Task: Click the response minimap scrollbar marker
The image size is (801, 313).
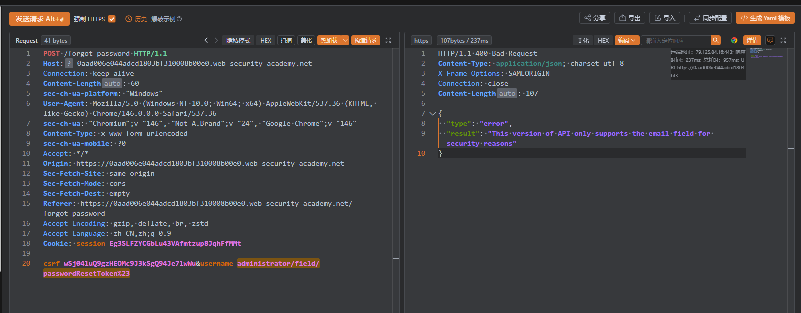Action: tap(791, 148)
